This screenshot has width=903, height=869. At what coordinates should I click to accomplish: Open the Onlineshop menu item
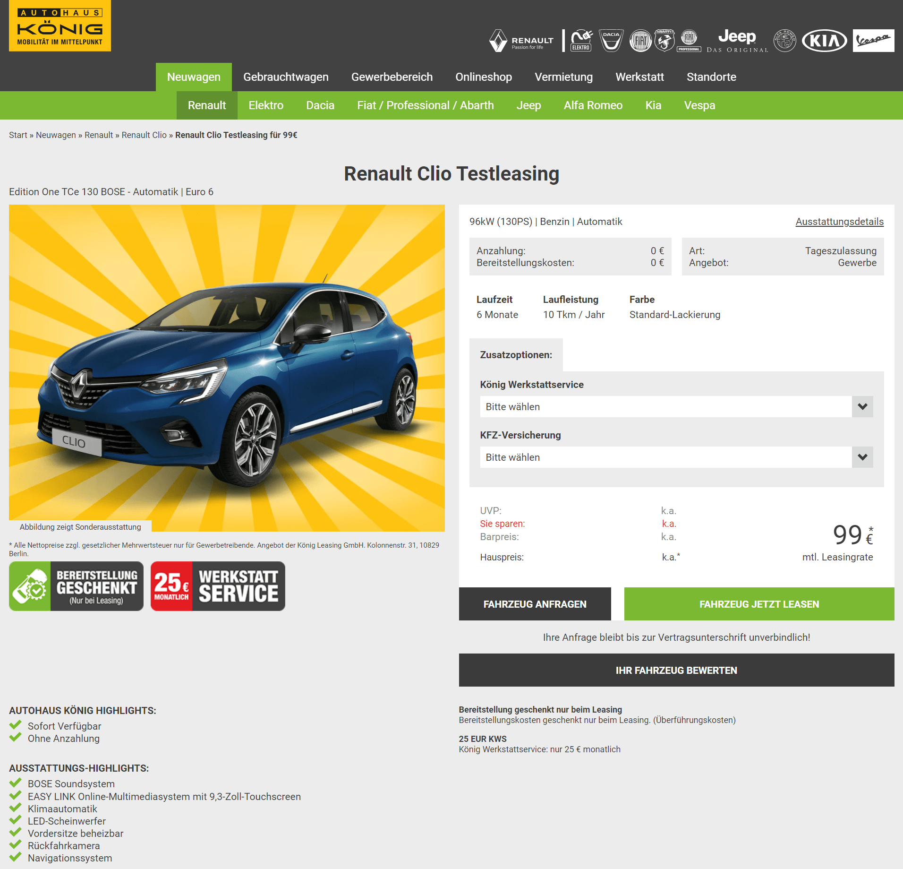(x=484, y=77)
